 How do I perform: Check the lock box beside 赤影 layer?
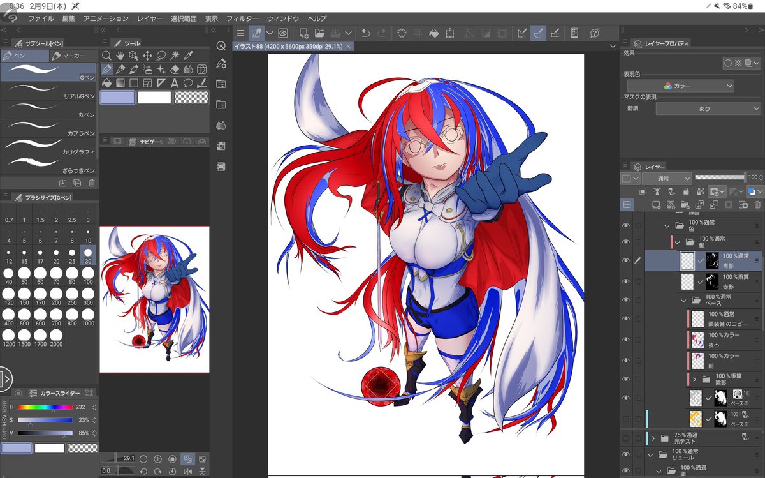[638, 281]
